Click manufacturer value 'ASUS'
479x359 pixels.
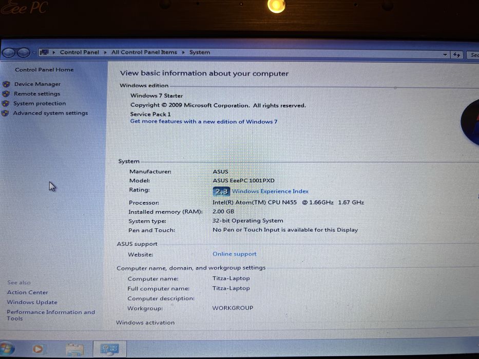[221, 172]
